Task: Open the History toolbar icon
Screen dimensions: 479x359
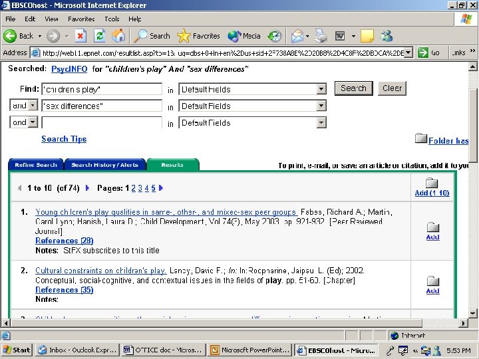Action: click(274, 36)
